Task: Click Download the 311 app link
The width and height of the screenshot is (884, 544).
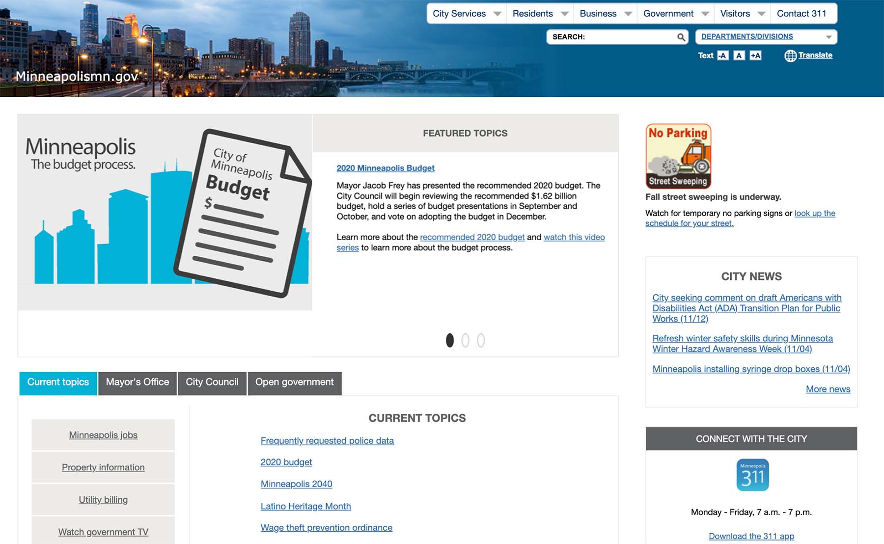Action: [751, 536]
